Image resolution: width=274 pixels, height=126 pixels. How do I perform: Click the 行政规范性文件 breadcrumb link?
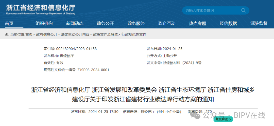click(134, 35)
